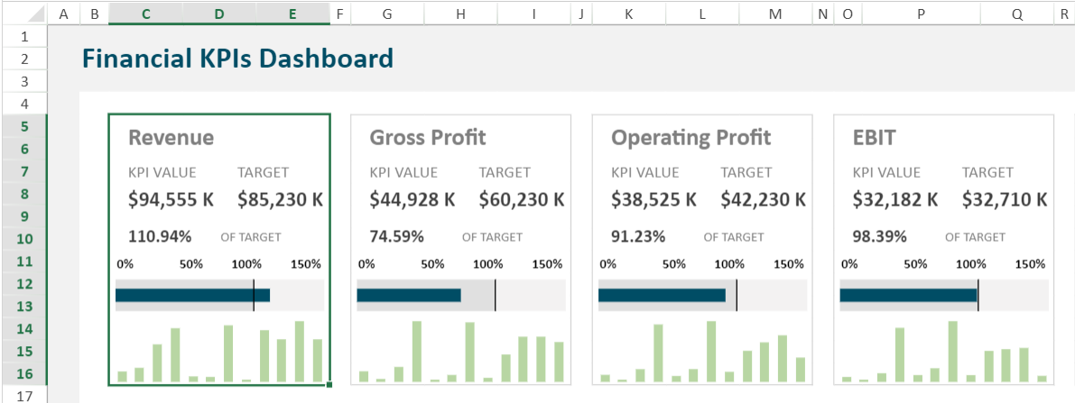Select the Revenue monthly column sparkline
The image size is (1075, 403).
(x=219, y=353)
